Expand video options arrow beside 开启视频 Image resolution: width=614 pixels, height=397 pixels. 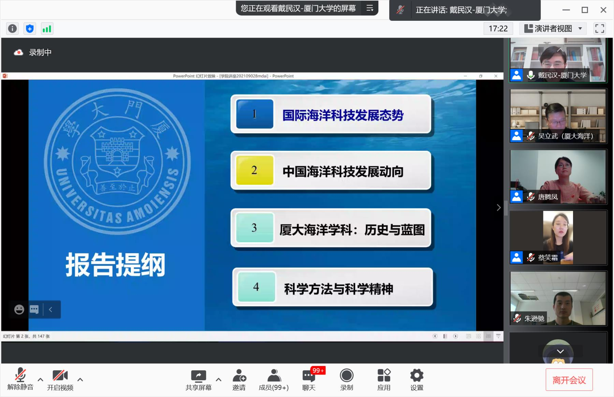coord(80,379)
